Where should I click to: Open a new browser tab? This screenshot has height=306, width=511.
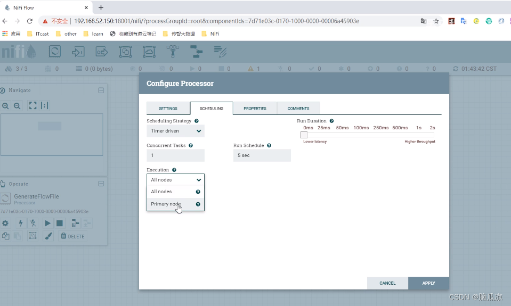pos(101,7)
